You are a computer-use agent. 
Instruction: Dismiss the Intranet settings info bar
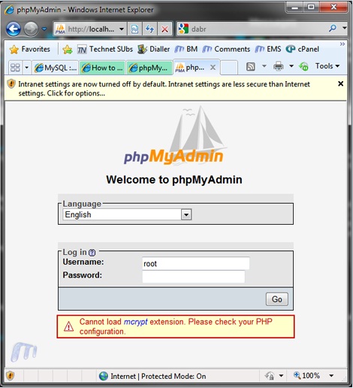tap(340, 83)
